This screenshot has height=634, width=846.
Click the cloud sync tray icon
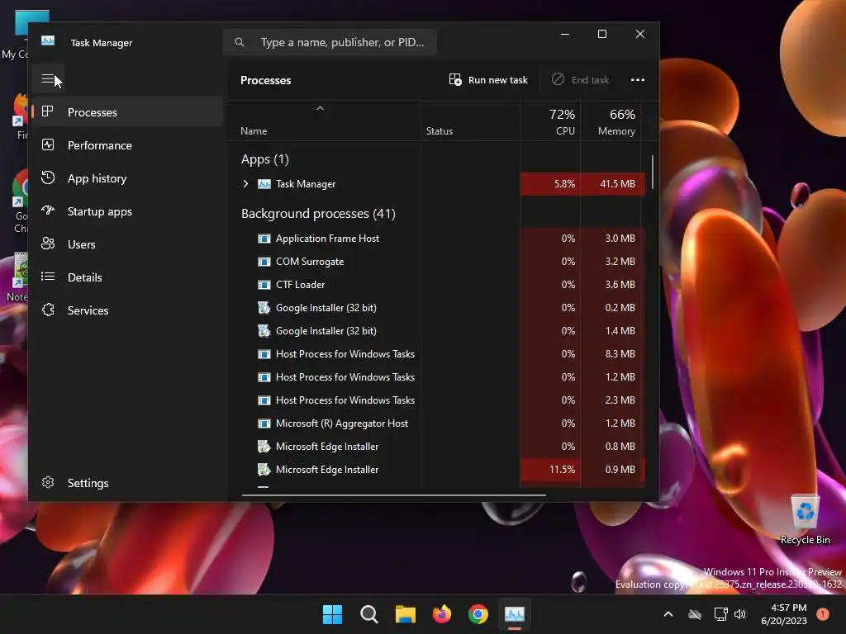(695, 614)
